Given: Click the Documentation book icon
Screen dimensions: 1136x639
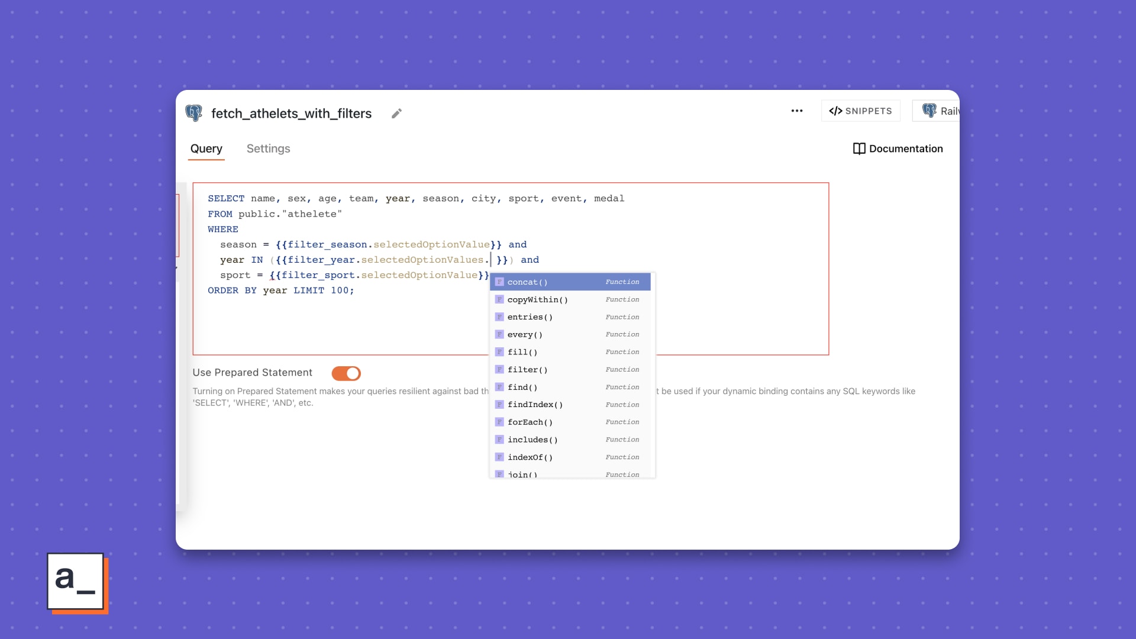Looking at the screenshot, I should coord(859,149).
